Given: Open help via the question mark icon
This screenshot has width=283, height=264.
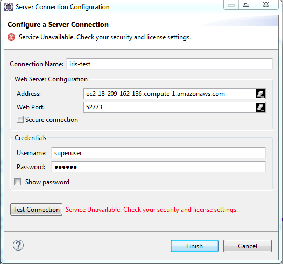Looking at the screenshot, I should [x=18, y=245].
